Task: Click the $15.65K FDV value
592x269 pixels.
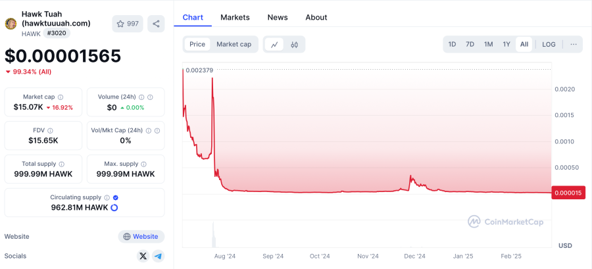Action: coord(43,141)
